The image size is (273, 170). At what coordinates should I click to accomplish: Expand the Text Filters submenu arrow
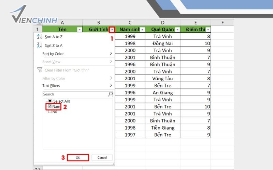point(111,85)
